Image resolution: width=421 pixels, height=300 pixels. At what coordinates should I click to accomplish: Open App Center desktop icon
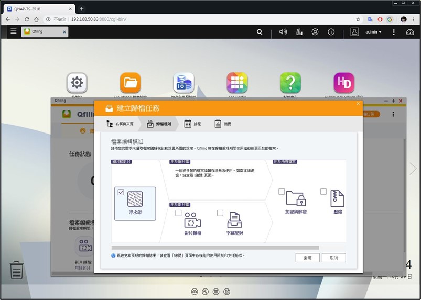(x=237, y=83)
